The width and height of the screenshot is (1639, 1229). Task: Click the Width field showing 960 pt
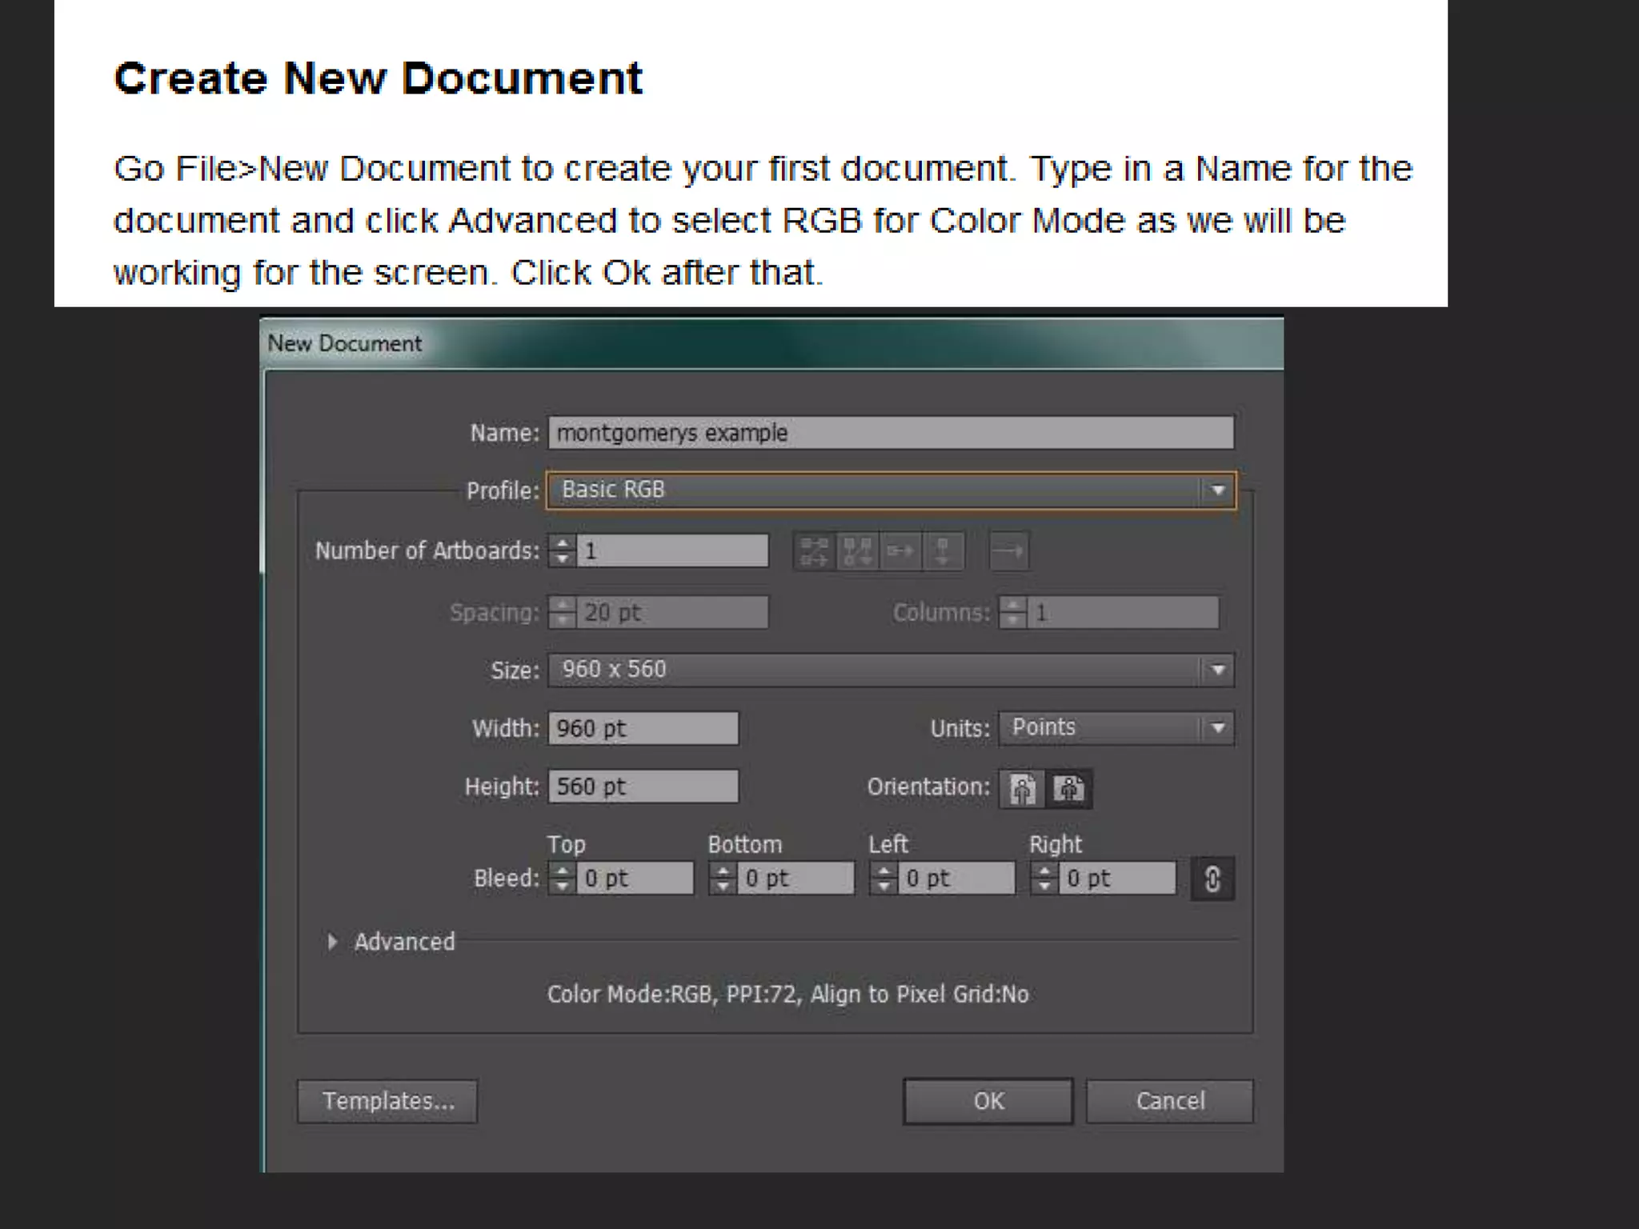643,728
